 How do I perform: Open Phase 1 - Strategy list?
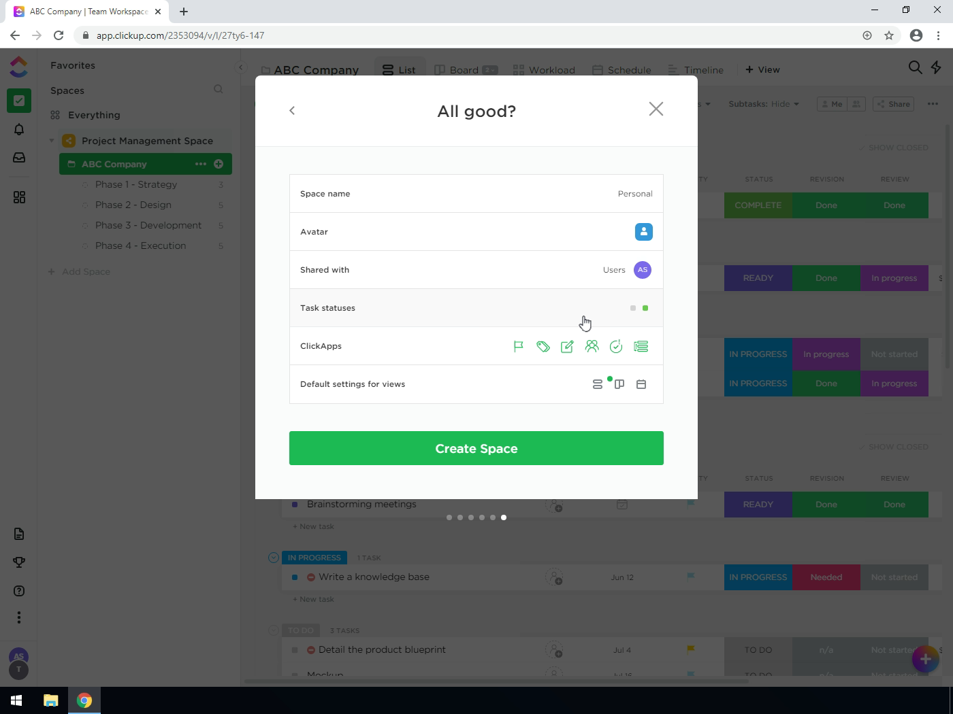click(136, 184)
